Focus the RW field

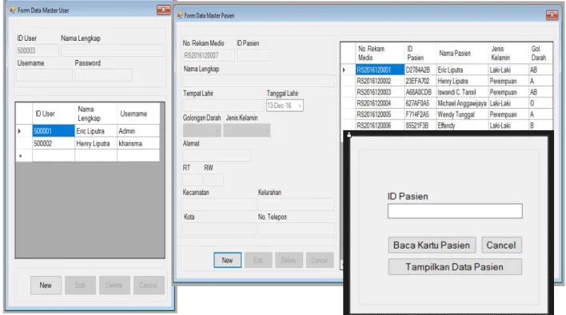[x=213, y=180]
